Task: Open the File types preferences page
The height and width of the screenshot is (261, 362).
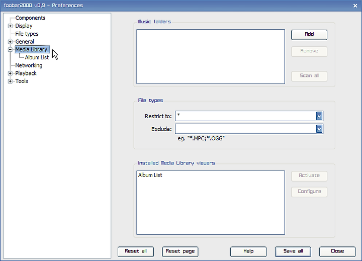Action: pyautogui.click(x=27, y=34)
